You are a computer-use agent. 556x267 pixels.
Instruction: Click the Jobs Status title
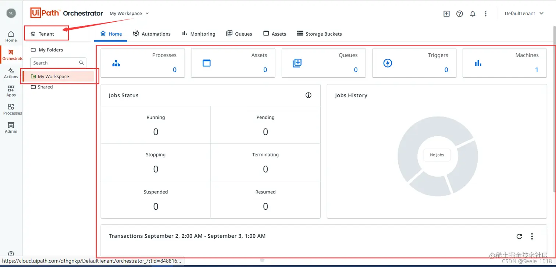124,95
